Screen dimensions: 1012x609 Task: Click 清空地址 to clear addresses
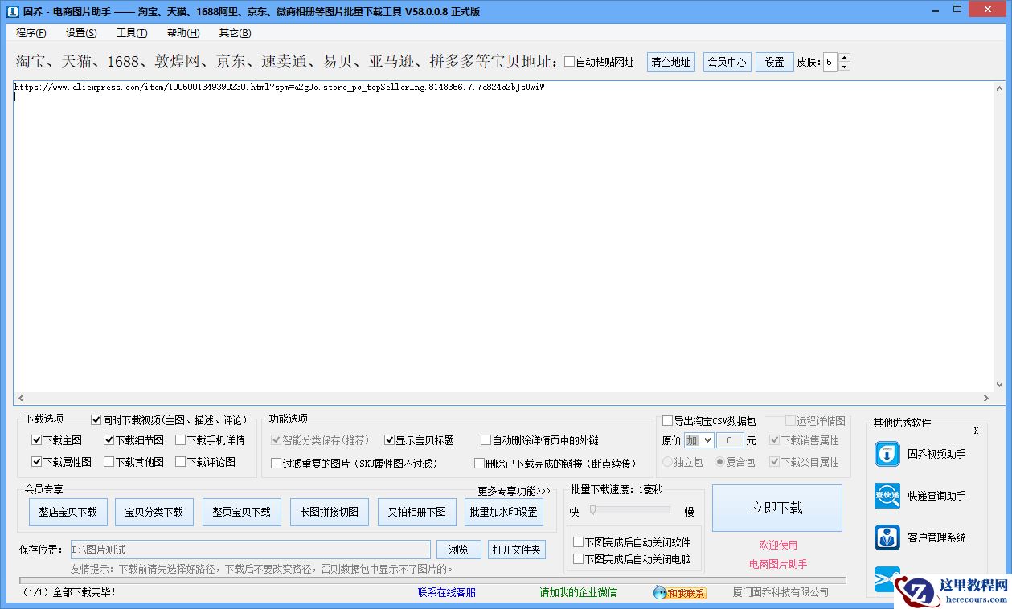tap(670, 61)
